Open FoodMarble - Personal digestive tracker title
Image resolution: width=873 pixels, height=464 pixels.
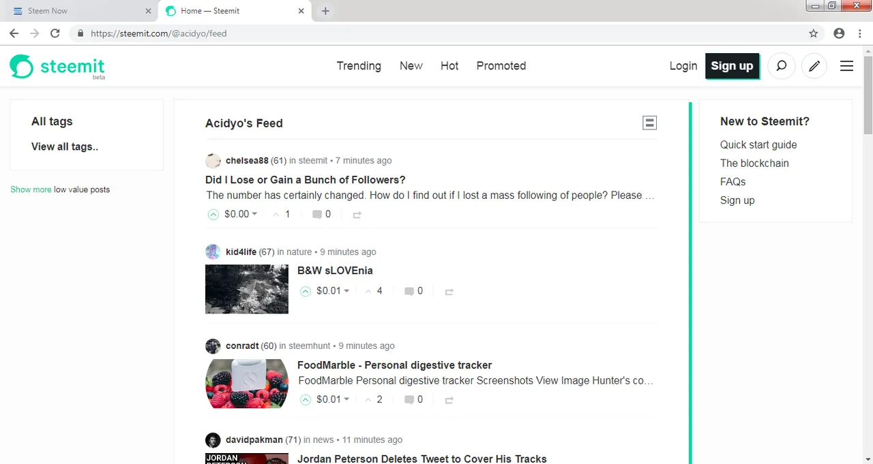point(395,365)
